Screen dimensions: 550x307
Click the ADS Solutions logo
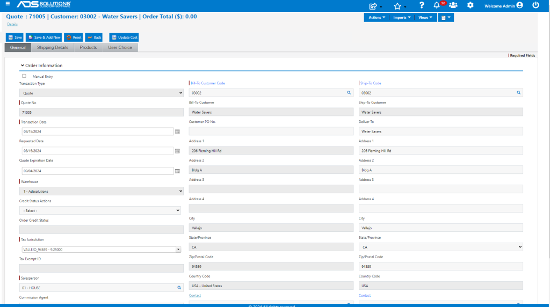tap(44, 4)
